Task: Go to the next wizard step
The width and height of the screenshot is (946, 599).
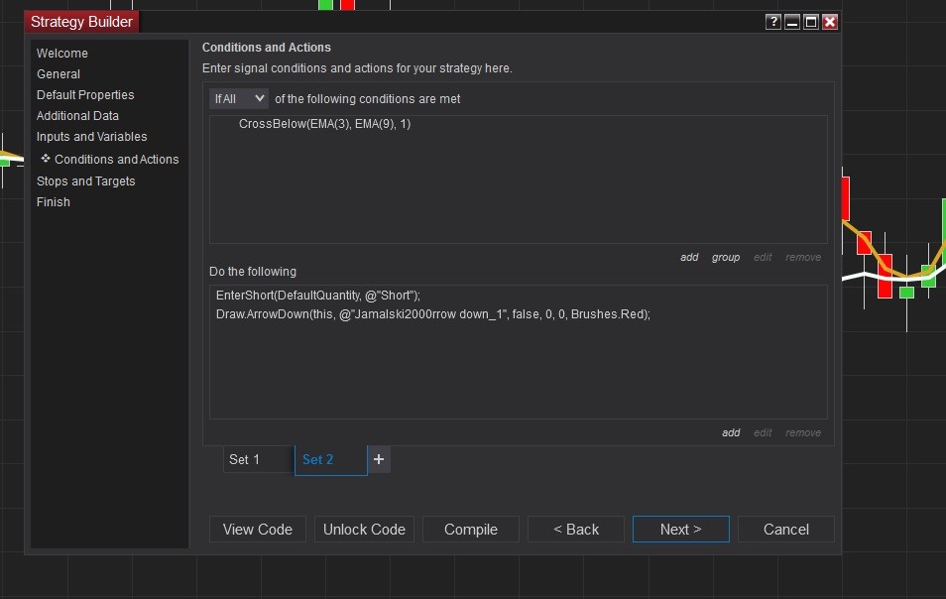Action: point(680,530)
